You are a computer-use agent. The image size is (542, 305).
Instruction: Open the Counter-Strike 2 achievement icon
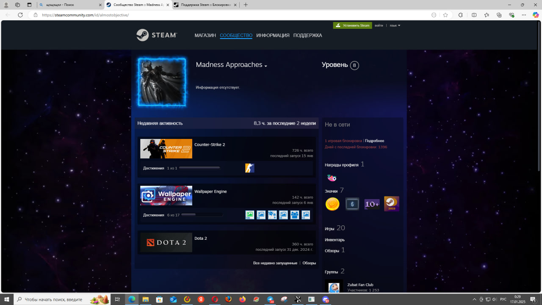(x=250, y=168)
